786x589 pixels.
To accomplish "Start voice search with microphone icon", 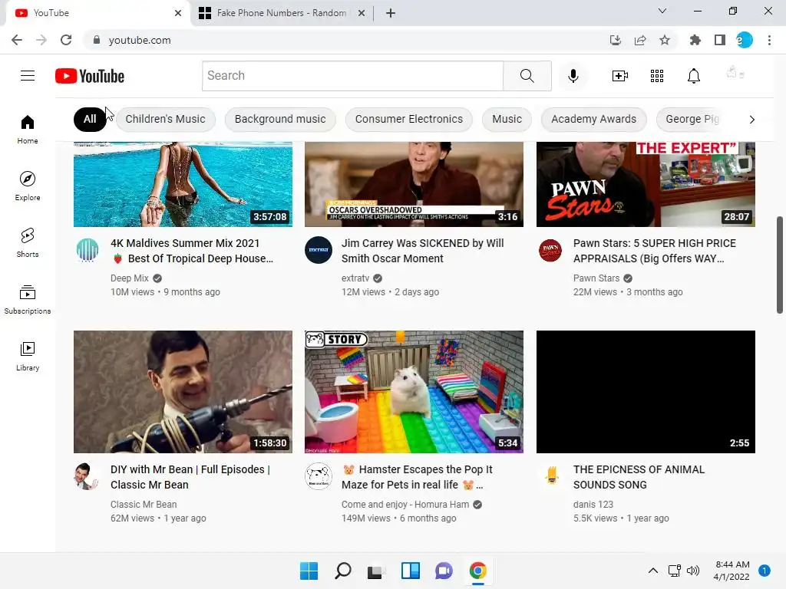I will (573, 76).
